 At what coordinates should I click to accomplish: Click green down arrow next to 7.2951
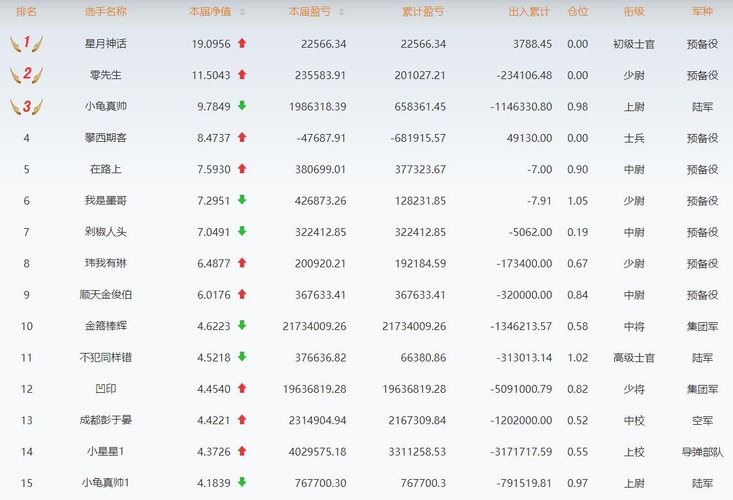click(242, 200)
